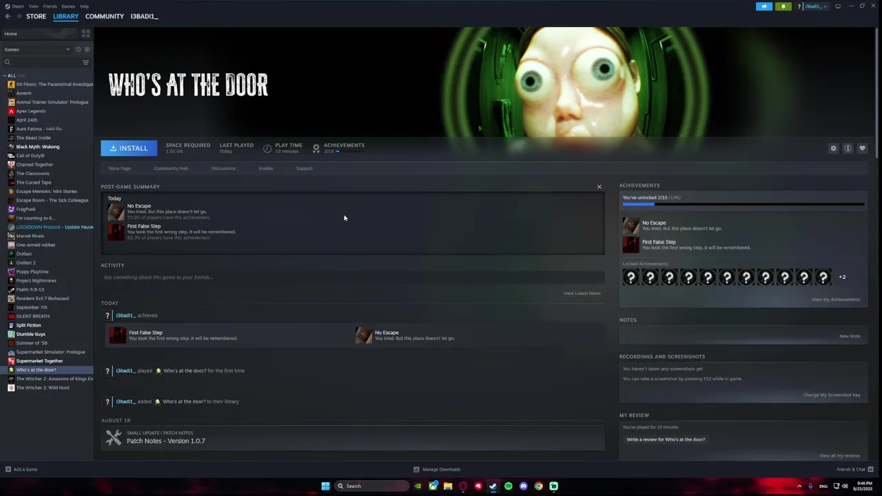Click View Latest News
Viewport: 882px width, 496px height.
pyautogui.click(x=582, y=293)
